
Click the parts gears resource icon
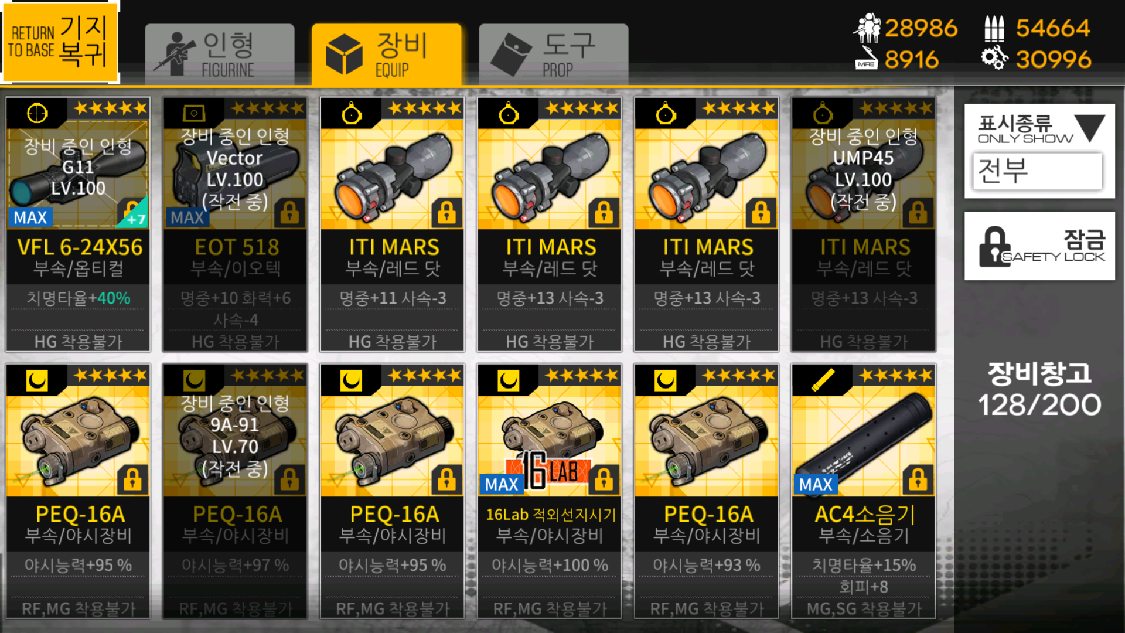[994, 59]
